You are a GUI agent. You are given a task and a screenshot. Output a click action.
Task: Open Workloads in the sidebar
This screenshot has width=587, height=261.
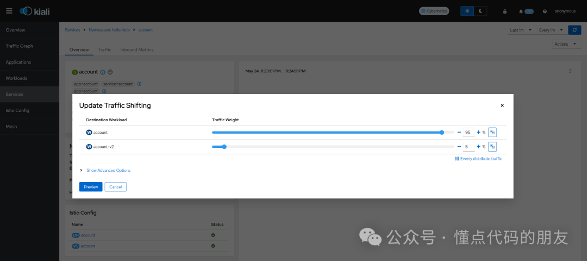point(29,78)
